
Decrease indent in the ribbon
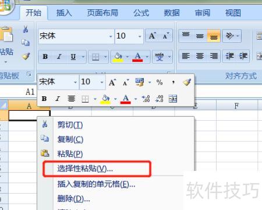(x=229, y=57)
